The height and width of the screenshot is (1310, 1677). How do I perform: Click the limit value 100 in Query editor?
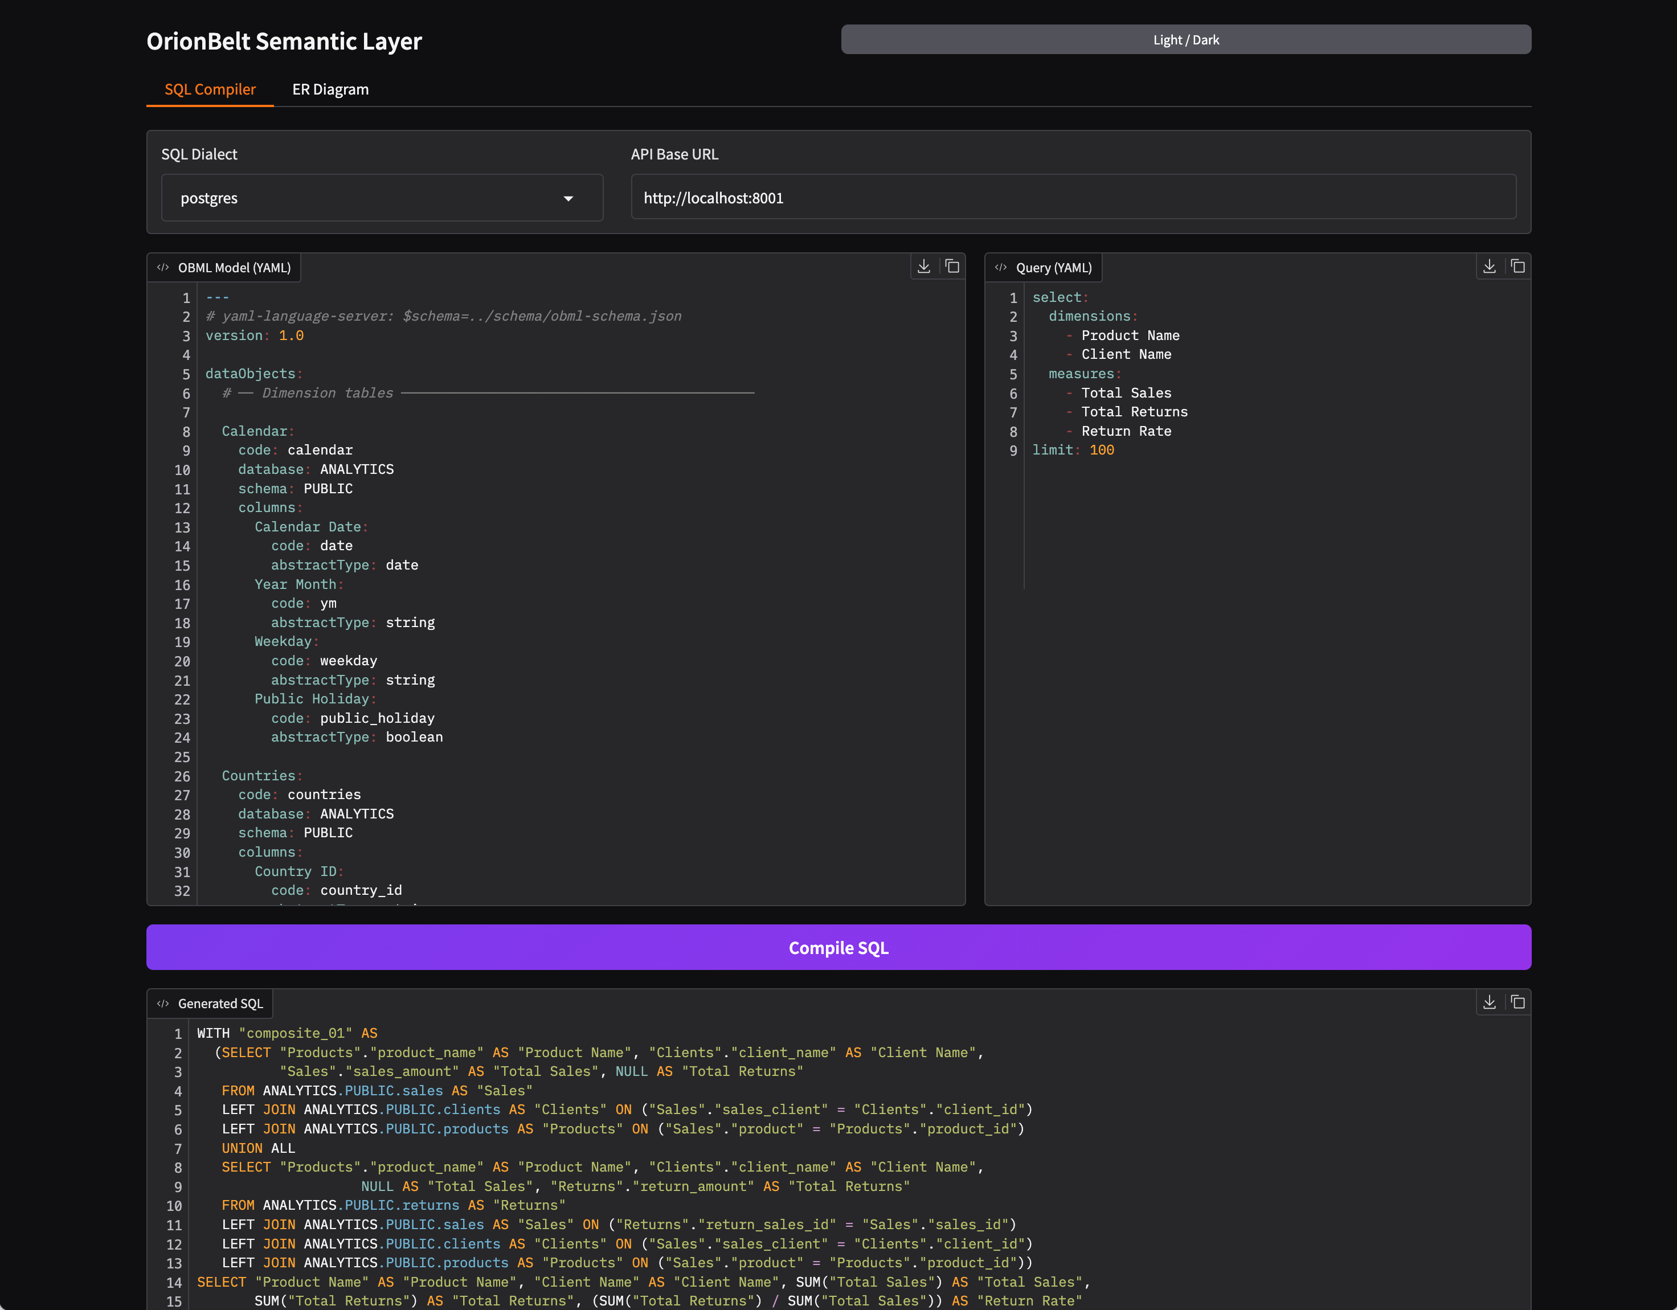1102,450
